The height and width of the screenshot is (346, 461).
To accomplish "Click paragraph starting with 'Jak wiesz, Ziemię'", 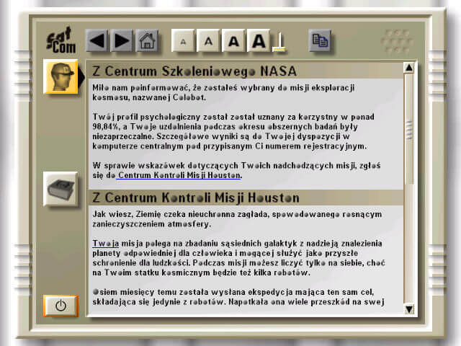I will 237,219.
